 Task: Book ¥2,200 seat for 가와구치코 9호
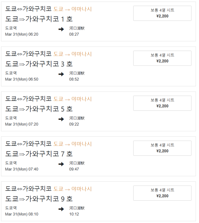(x=162, y=193)
